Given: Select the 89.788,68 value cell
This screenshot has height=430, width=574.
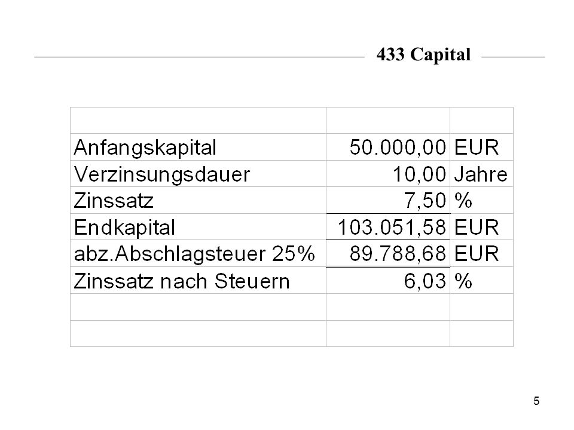Looking at the screenshot, I should point(387,253).
